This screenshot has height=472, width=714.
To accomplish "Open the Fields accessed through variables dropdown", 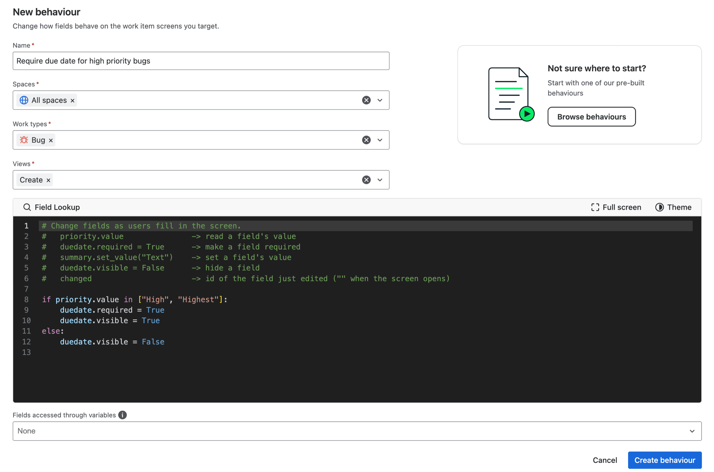I will 357,431.
